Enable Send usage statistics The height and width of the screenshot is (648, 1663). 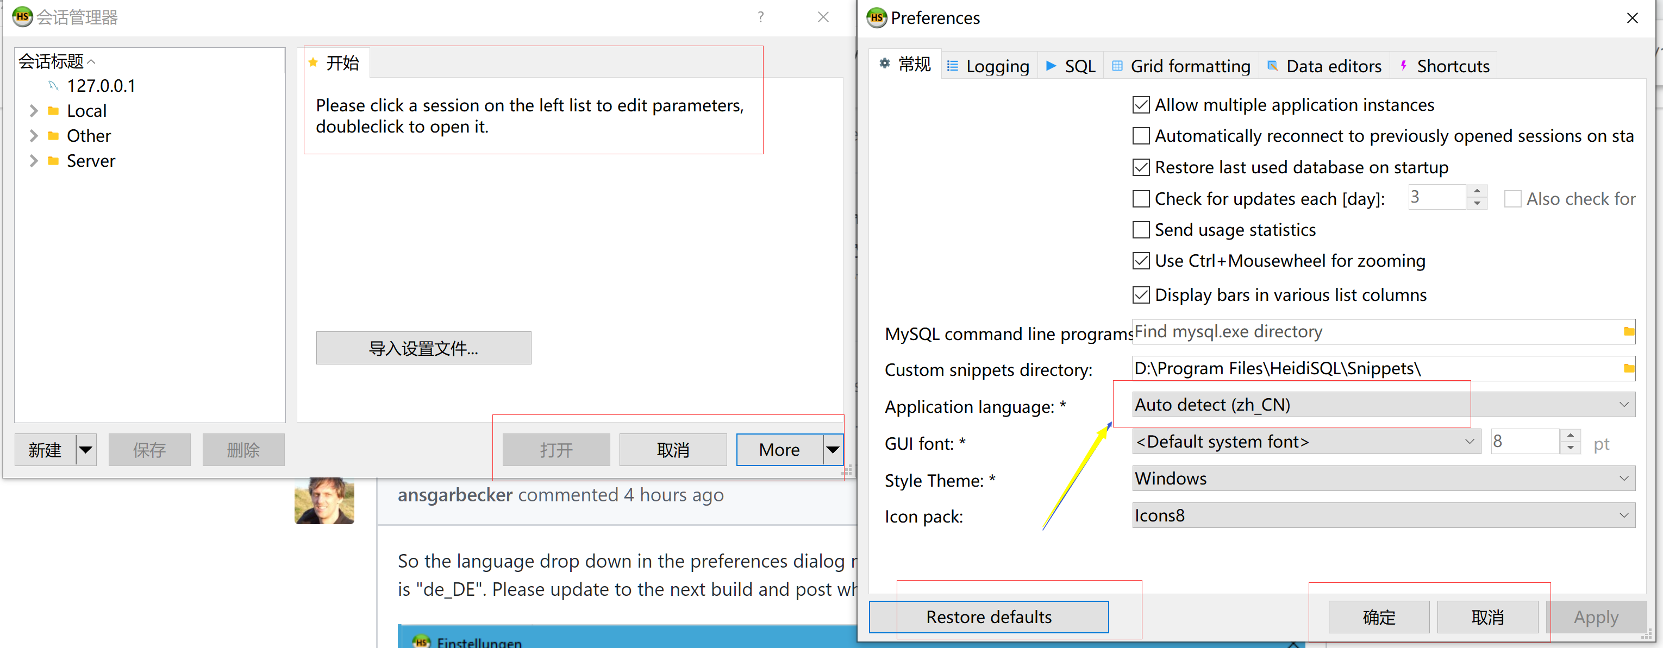[1141, 230]
